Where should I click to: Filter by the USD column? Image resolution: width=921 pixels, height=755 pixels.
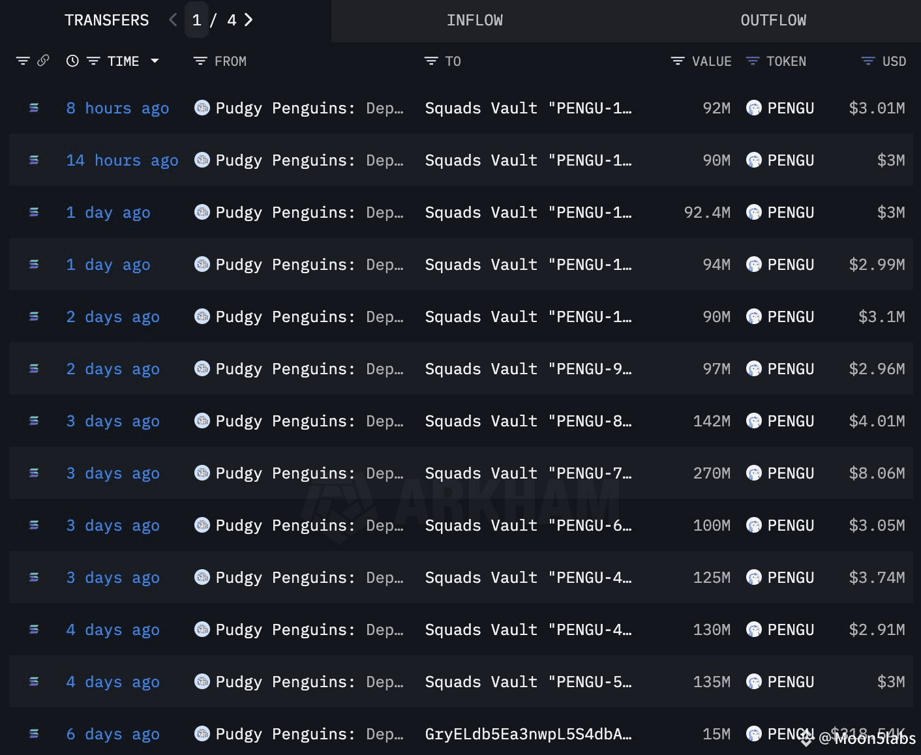point(868,61)
